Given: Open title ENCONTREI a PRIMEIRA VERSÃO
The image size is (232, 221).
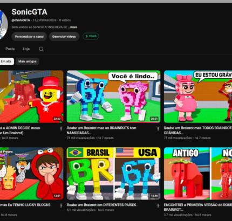Looking at the screenshot, I should pos(198,207).
